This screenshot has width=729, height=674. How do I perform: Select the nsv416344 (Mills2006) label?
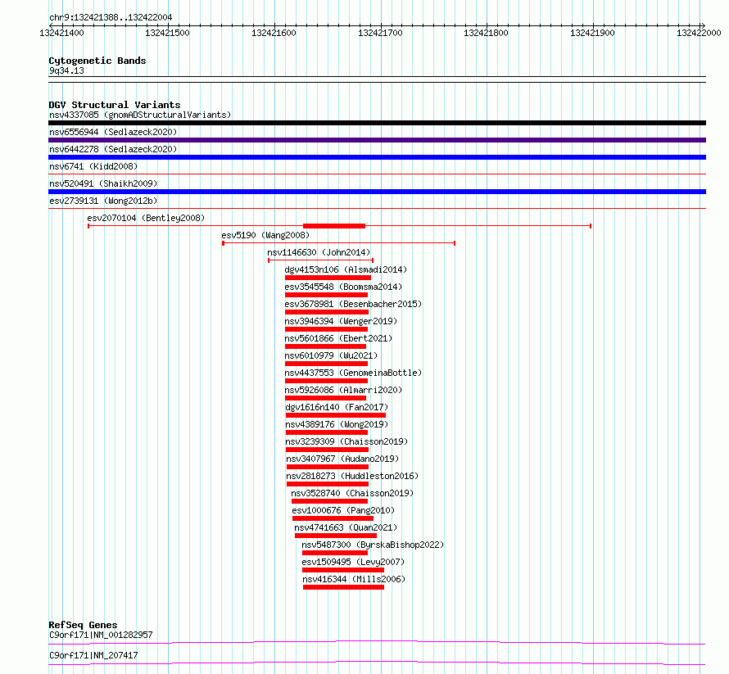click(x=354, y=579)
